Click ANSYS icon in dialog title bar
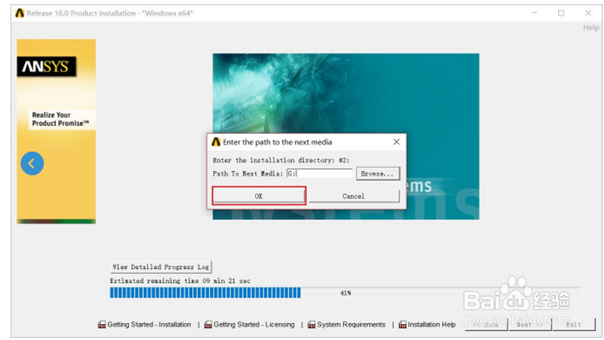 click(x=216, y=142)
